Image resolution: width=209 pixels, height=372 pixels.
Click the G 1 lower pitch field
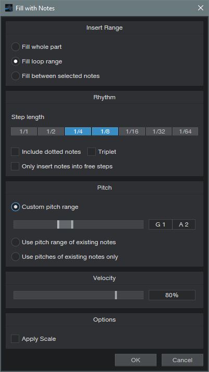(160, 224)
